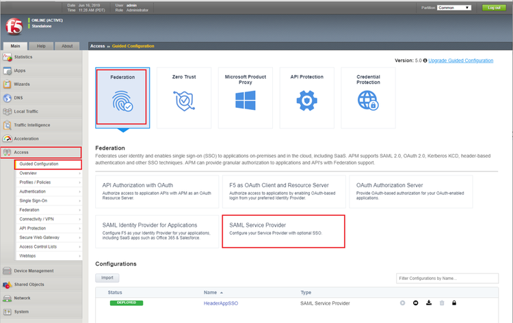Viewport: 513px width, 323px height.
Task: Click stop icon for HeaderAppSSO
Action: [x=415, y=303]
